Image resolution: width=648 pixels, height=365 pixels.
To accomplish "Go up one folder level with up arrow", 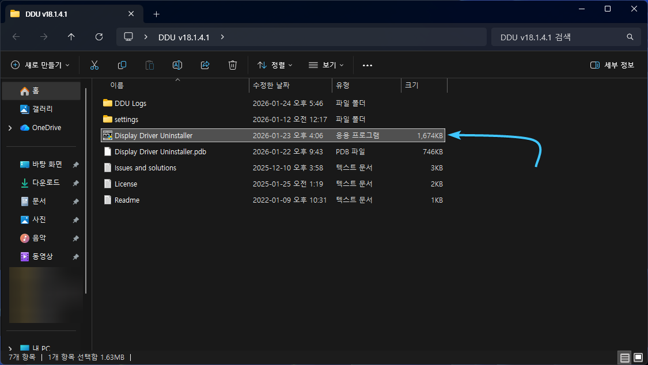I will pyautogui.click(x=71, y=37).
